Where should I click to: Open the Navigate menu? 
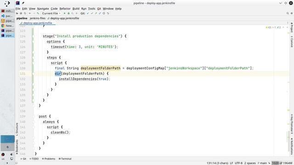click(43, 9)
